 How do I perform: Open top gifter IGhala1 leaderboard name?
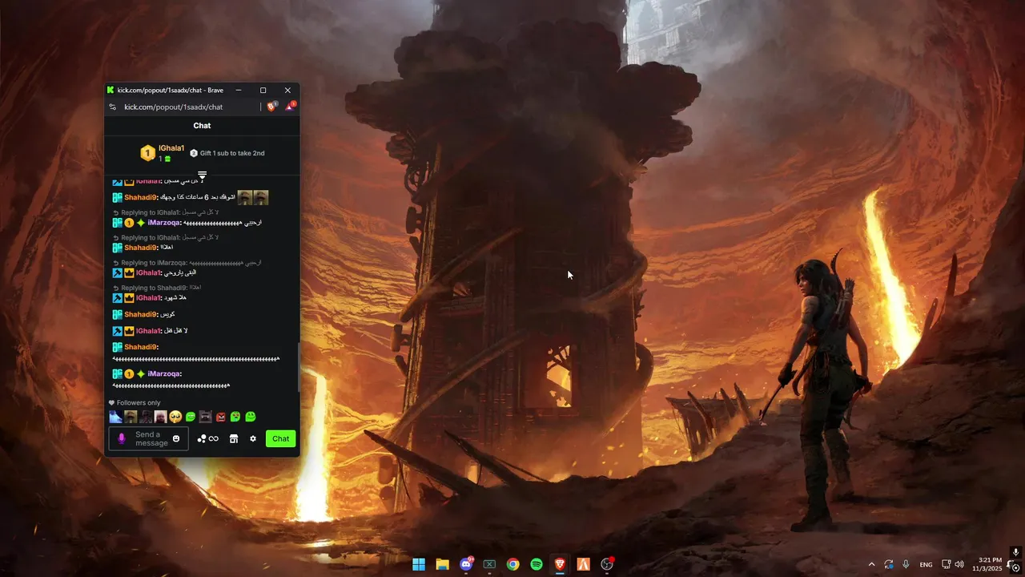(171, 148)
